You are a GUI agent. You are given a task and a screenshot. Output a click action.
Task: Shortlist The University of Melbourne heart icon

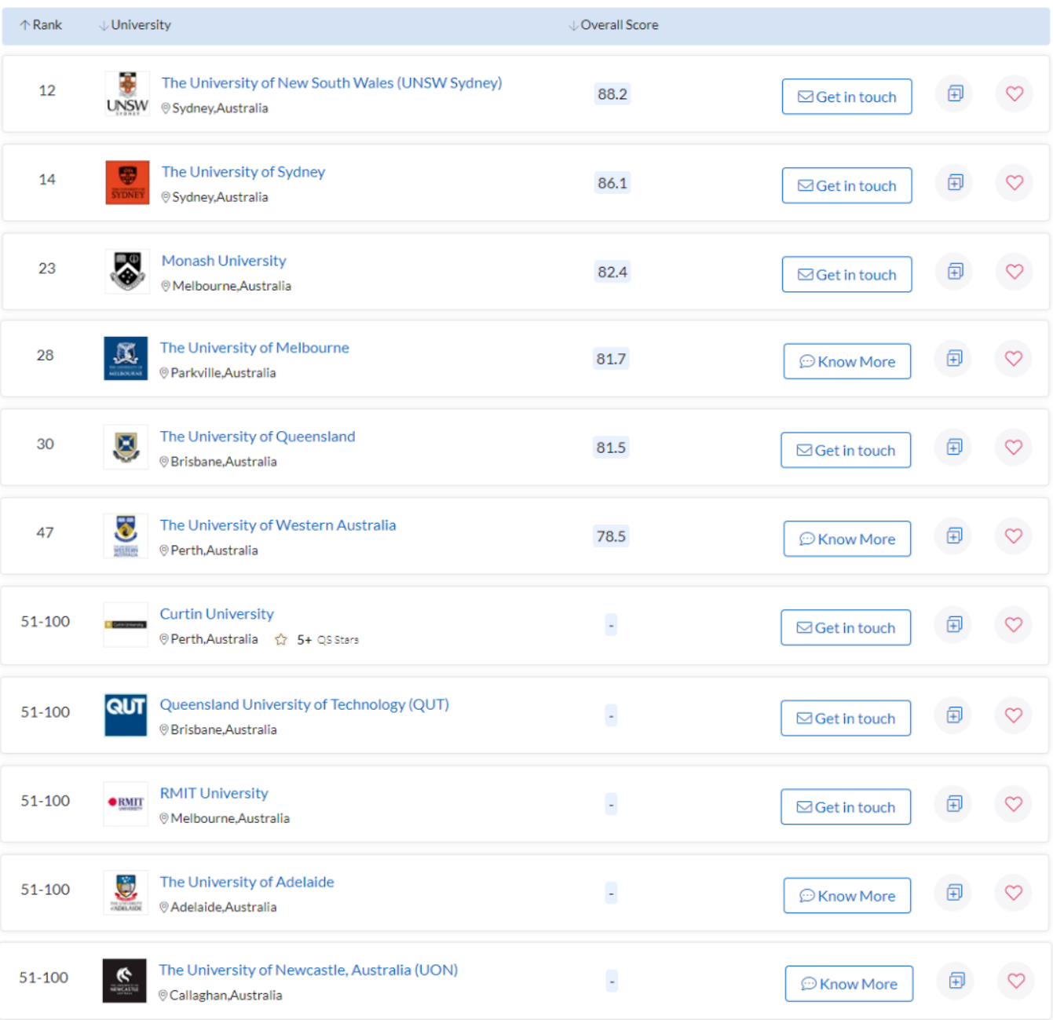[1013, 359]
